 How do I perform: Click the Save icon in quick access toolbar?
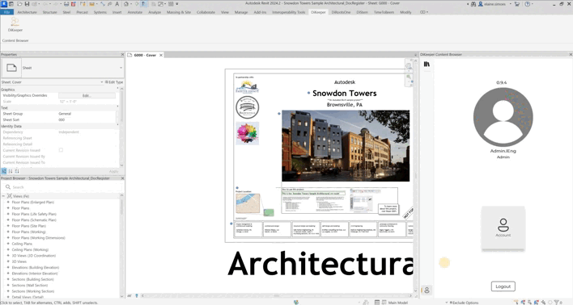click(27, 4)
